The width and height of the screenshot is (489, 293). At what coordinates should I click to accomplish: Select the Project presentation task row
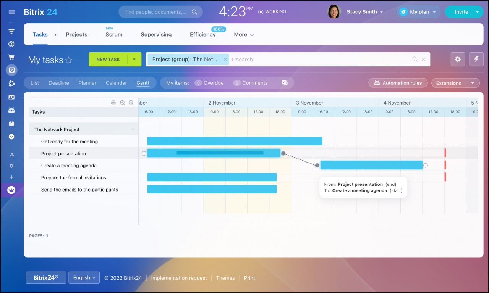83,153
